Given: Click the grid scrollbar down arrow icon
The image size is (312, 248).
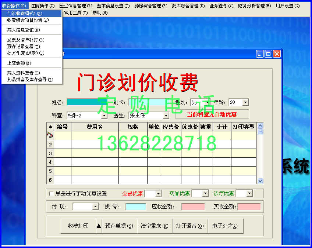Looking at the screenshot, I should (x=260, y=181).
